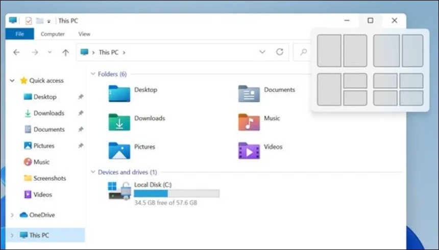Snap to top-right zone of three-pane layout
This screenshot has height=250, width=439.
355,80
